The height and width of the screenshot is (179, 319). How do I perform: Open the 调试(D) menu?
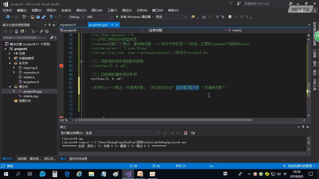pos(81,10)
